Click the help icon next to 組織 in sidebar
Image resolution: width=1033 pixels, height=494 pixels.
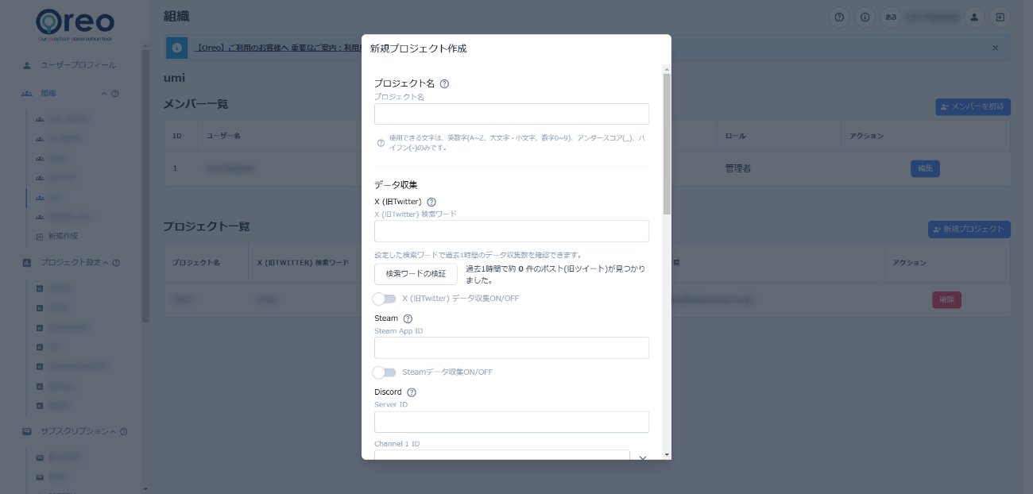tap(115, 94)
